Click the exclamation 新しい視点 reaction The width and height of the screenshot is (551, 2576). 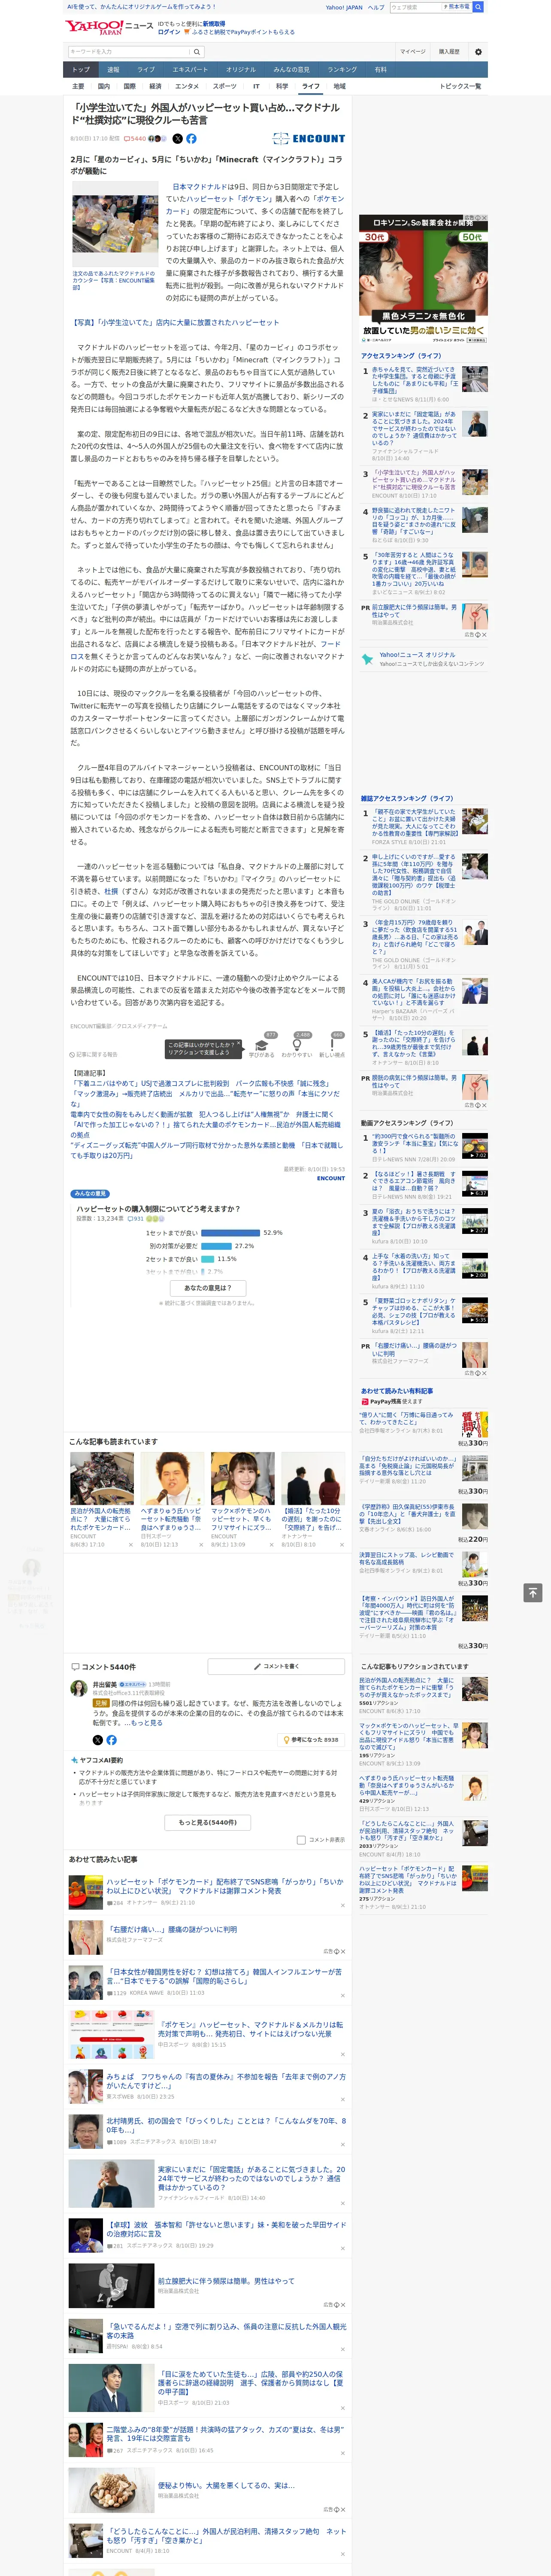332,1046
